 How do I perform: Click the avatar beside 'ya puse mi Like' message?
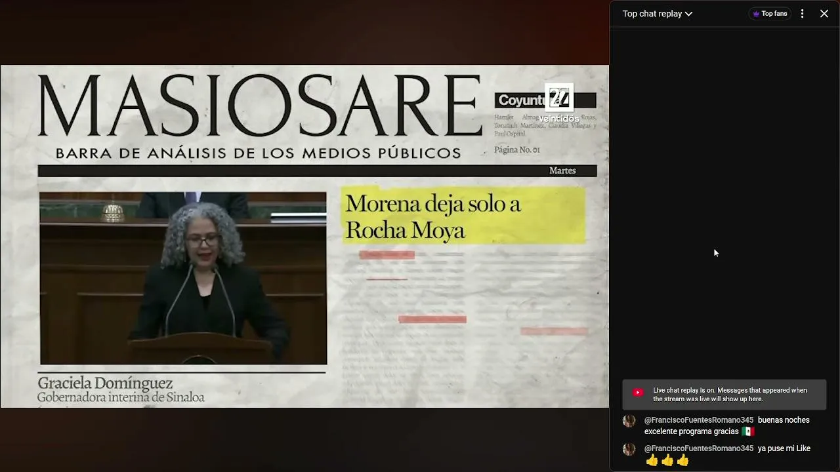pos(629,449)
